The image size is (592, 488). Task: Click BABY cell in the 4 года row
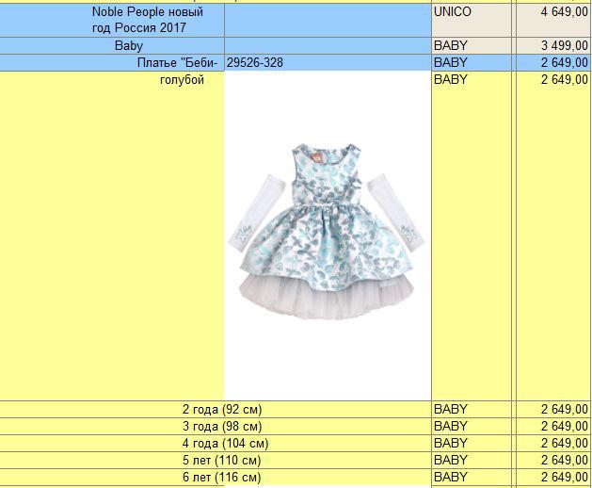point(451,443)
